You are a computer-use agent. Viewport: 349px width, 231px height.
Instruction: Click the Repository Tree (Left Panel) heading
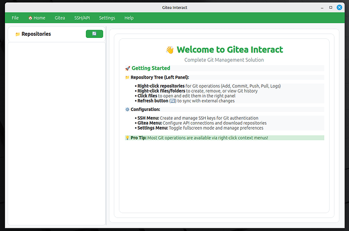(160, 78)
